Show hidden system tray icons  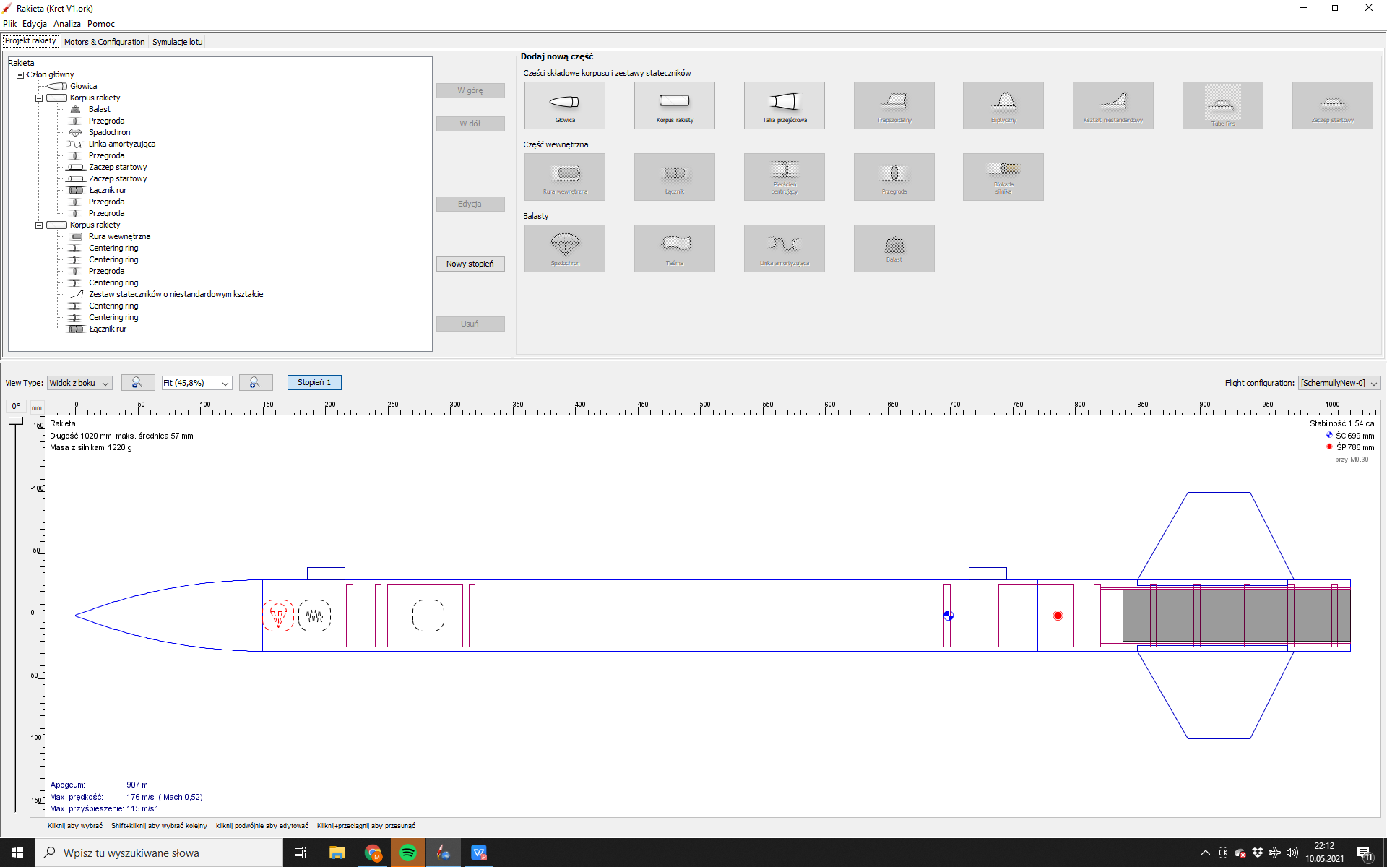[x=1205, y=853]
